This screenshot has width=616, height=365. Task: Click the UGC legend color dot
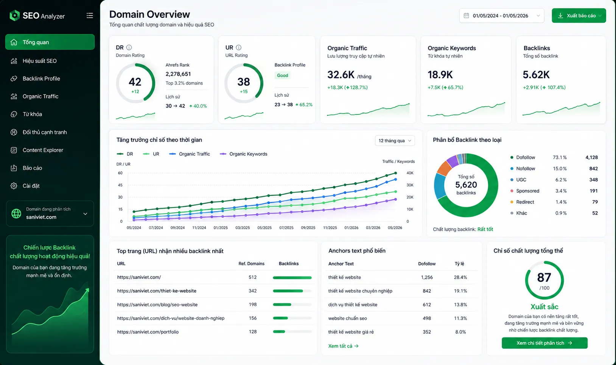512,180
